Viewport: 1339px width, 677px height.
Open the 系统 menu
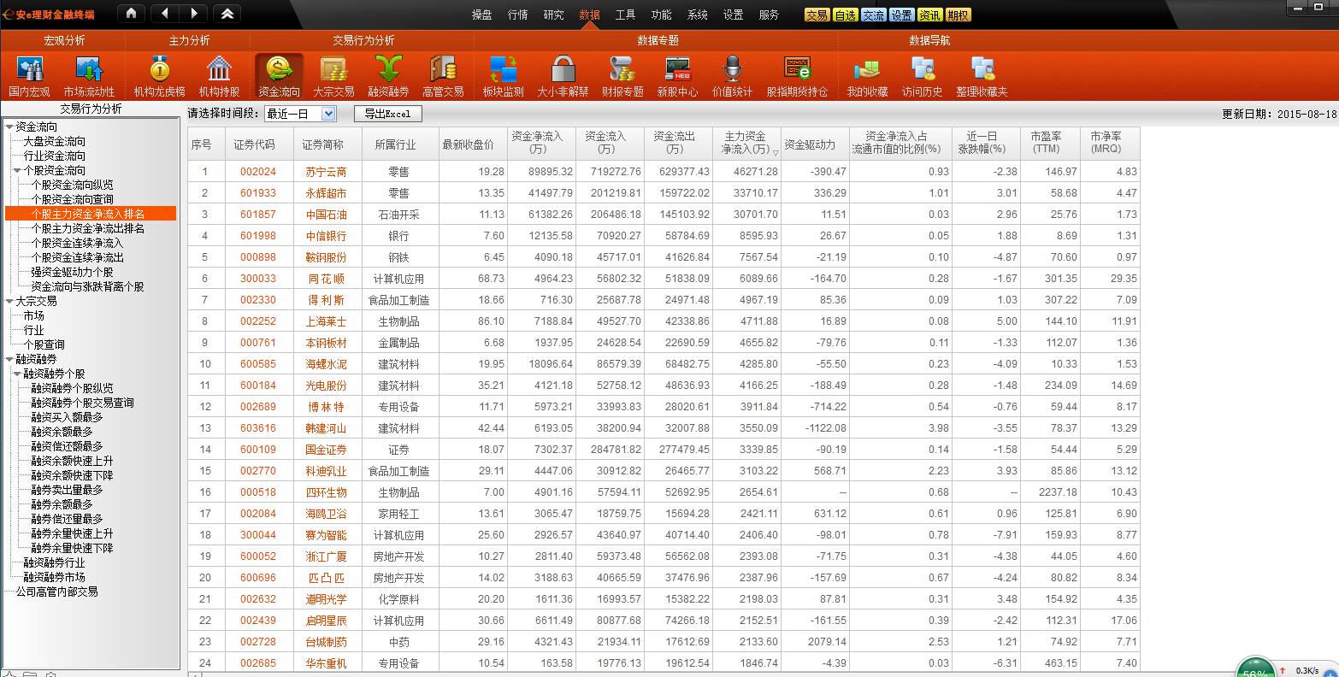[698, 15]
